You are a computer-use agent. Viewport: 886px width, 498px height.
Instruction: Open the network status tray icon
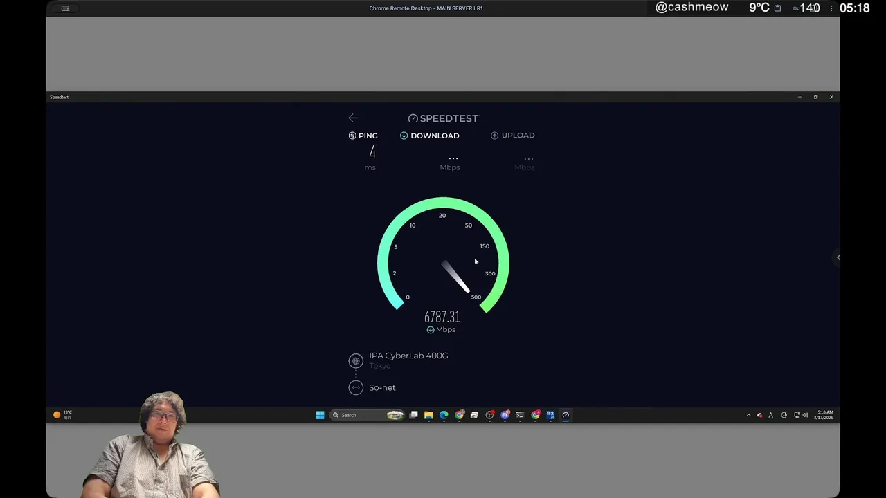[x=797, y=415]
